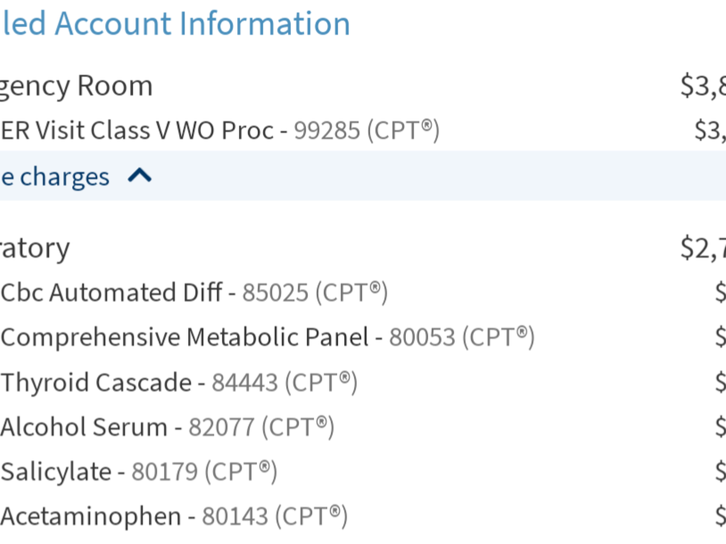726x544 pixels.
Task: Select the Emergency Room section heading
Action: click(76, 86)
